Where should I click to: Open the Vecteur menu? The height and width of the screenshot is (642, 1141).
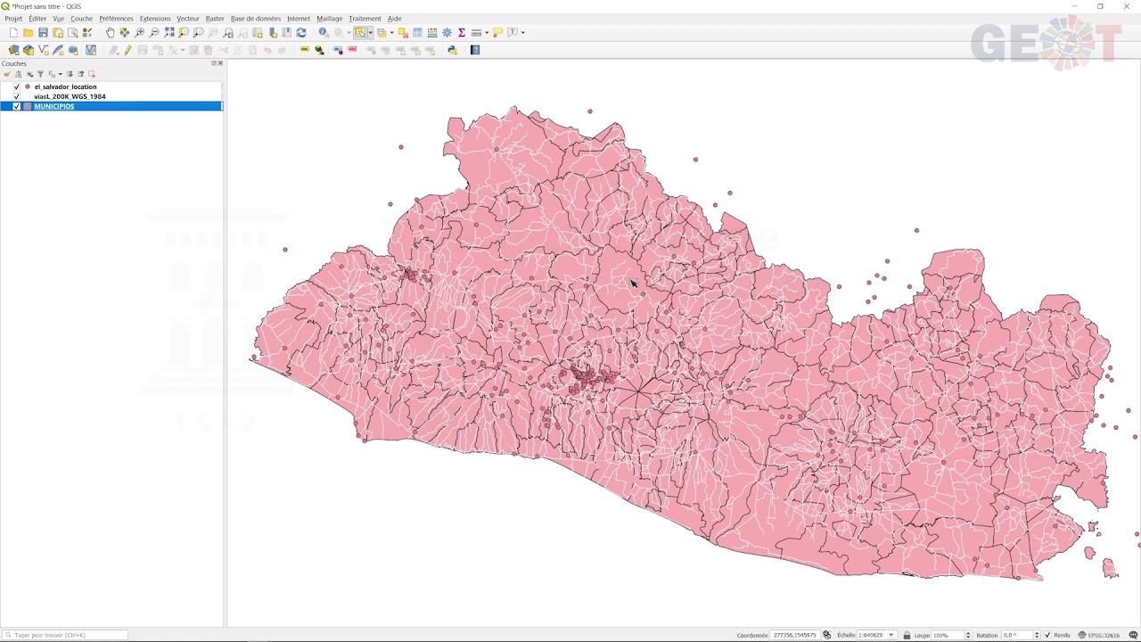[188, 19]
